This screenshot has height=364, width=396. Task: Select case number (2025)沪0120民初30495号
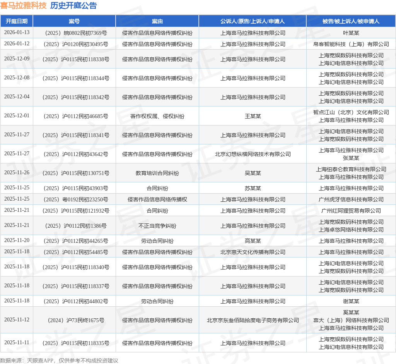[76, 44]
